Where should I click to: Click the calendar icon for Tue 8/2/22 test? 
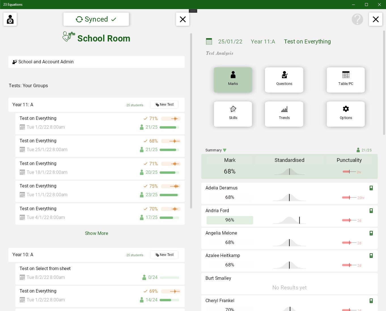point(22,277)
